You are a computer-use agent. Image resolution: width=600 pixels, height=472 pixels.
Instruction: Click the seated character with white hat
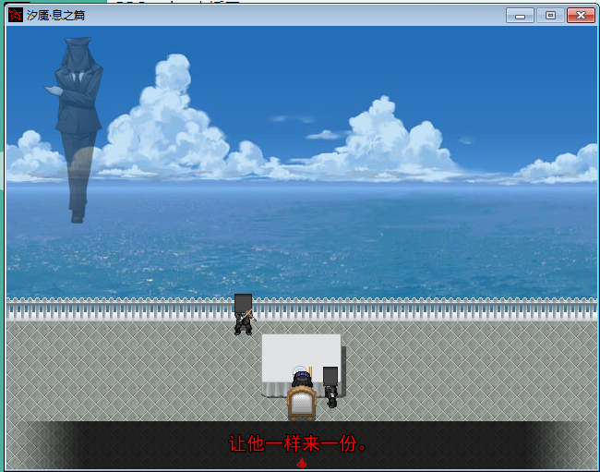tap(302, 376)
